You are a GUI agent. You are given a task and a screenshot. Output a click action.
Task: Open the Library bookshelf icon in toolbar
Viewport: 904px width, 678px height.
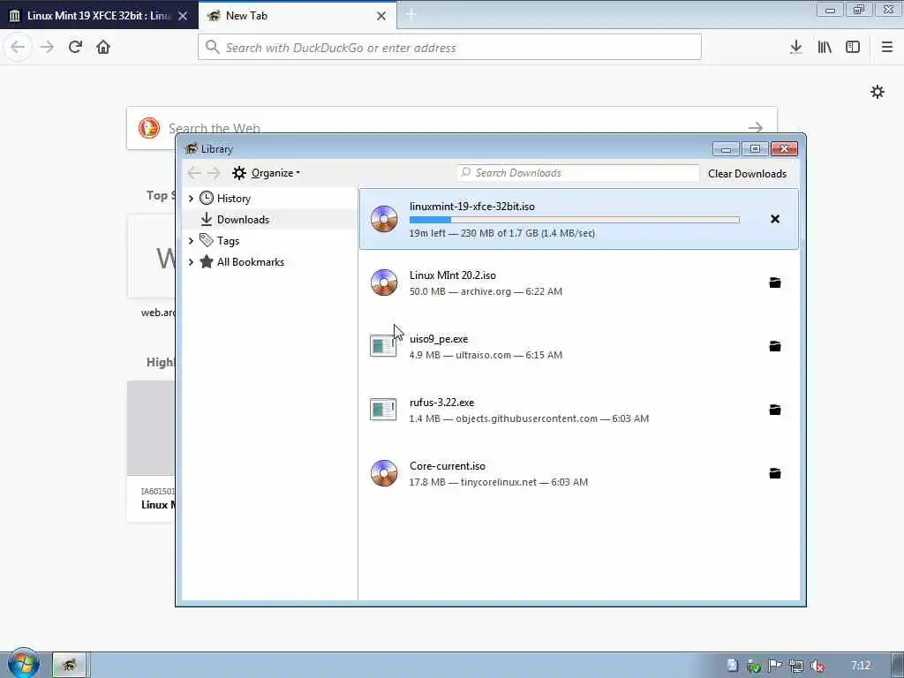(x=825, y=47)
